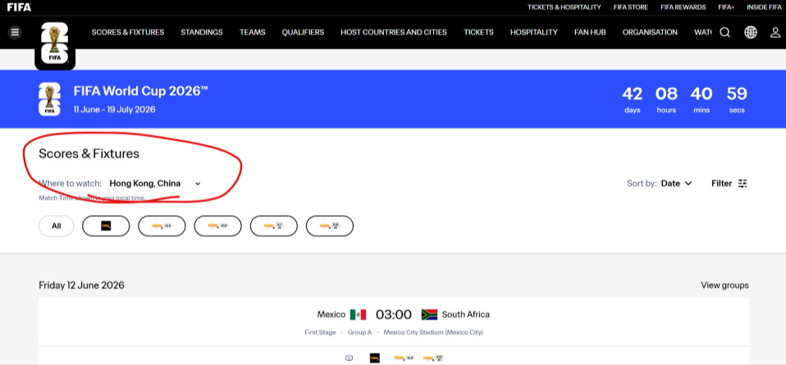Click the trophy emblem in the blue banner

49,99
